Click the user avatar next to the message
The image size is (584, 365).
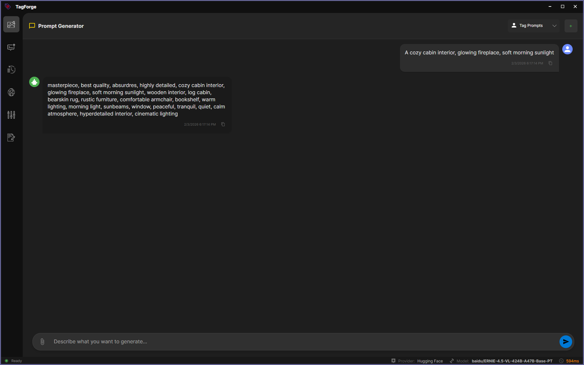[x=567, y=49]
